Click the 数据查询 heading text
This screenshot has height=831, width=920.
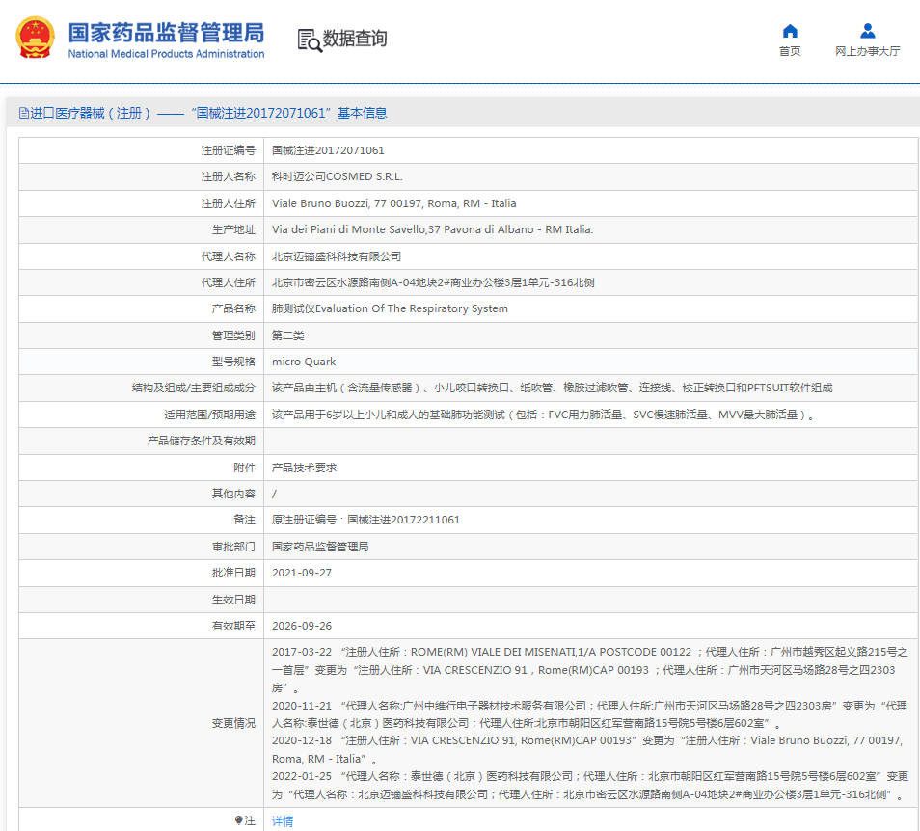(x=355, y=39)
